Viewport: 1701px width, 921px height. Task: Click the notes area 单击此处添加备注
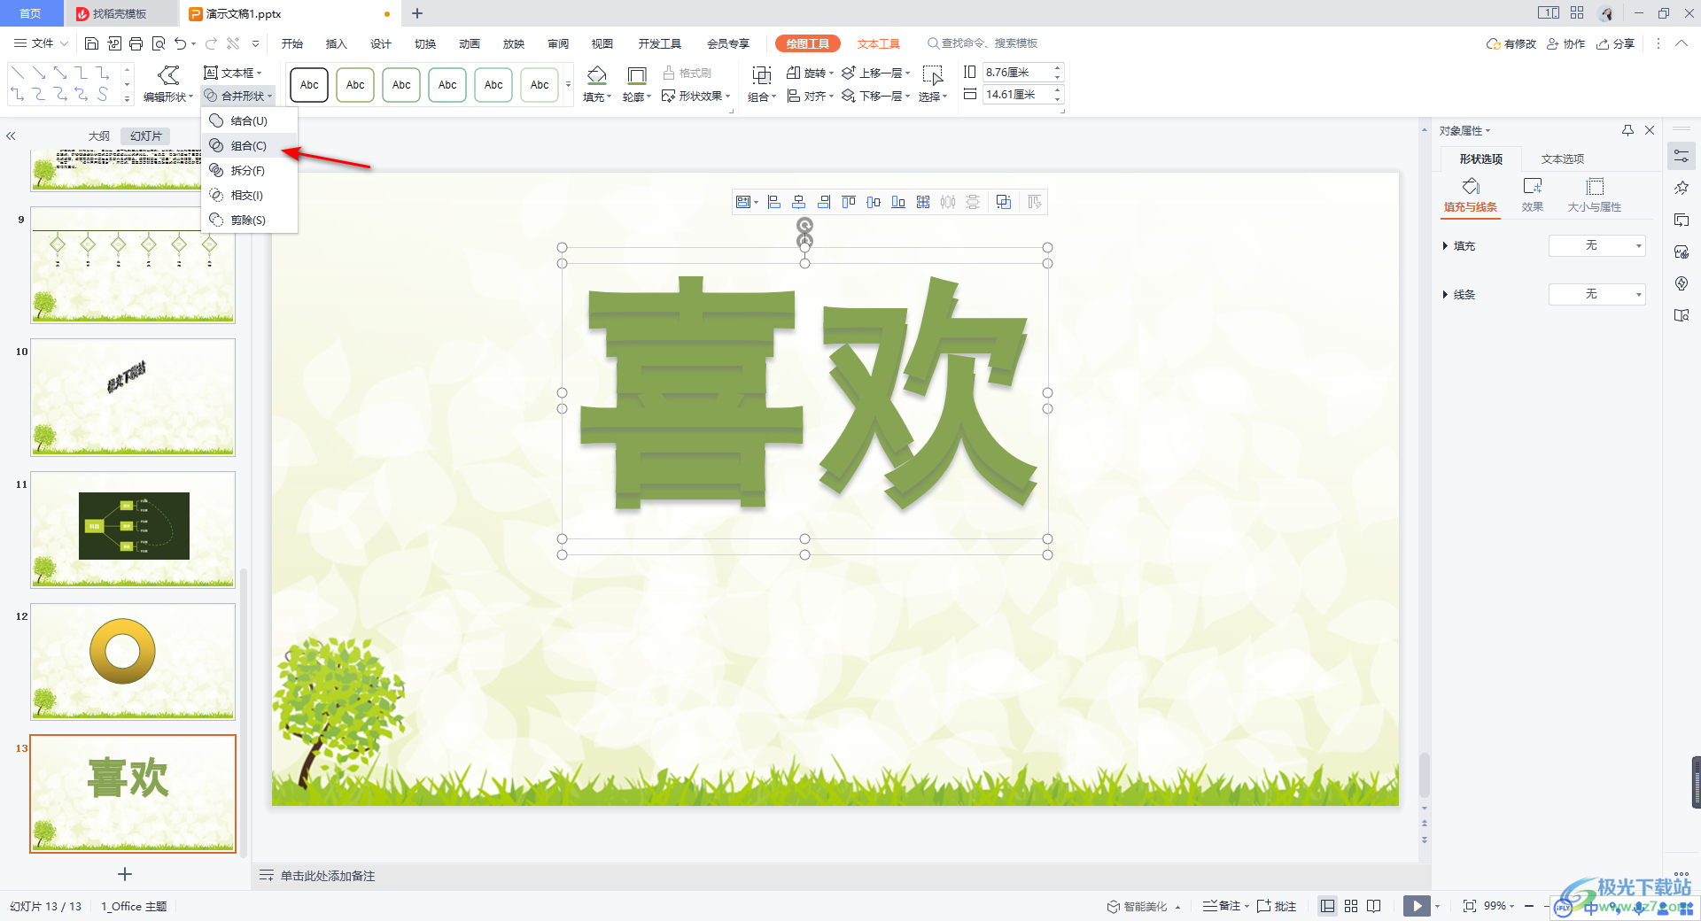328,876
